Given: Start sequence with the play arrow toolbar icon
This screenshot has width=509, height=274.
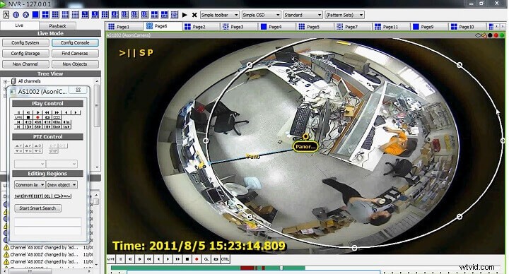Looking at the screenshot, I should (185, 15).
